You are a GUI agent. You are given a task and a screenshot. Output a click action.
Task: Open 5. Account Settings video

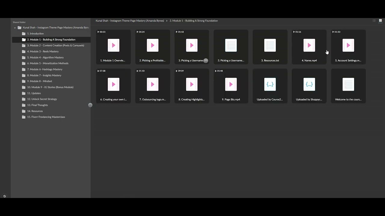(348, 47)
